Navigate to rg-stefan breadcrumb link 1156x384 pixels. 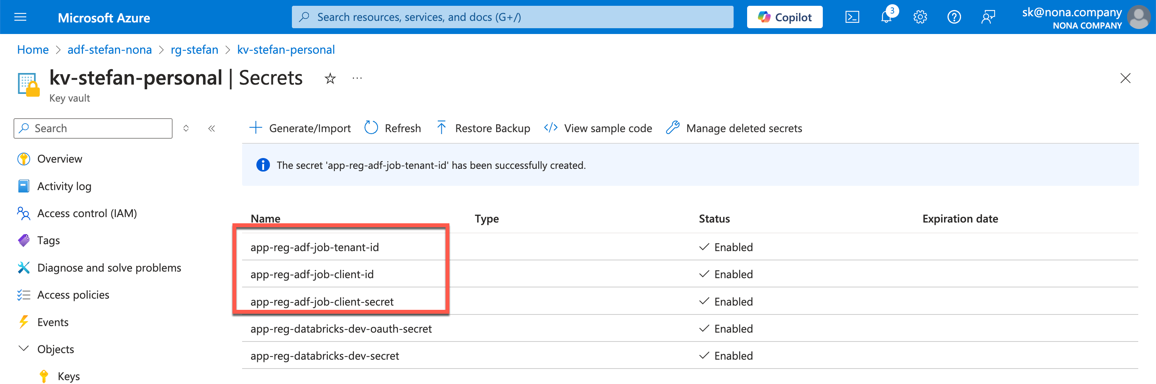click(194, 49)
